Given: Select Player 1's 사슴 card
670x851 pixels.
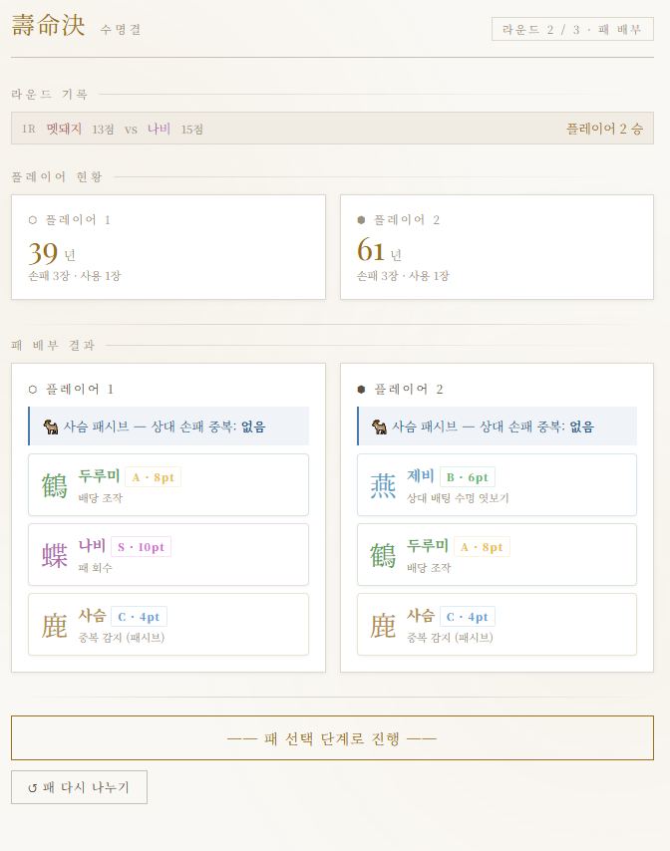Looking at the screenshot, I should (168, 624).
